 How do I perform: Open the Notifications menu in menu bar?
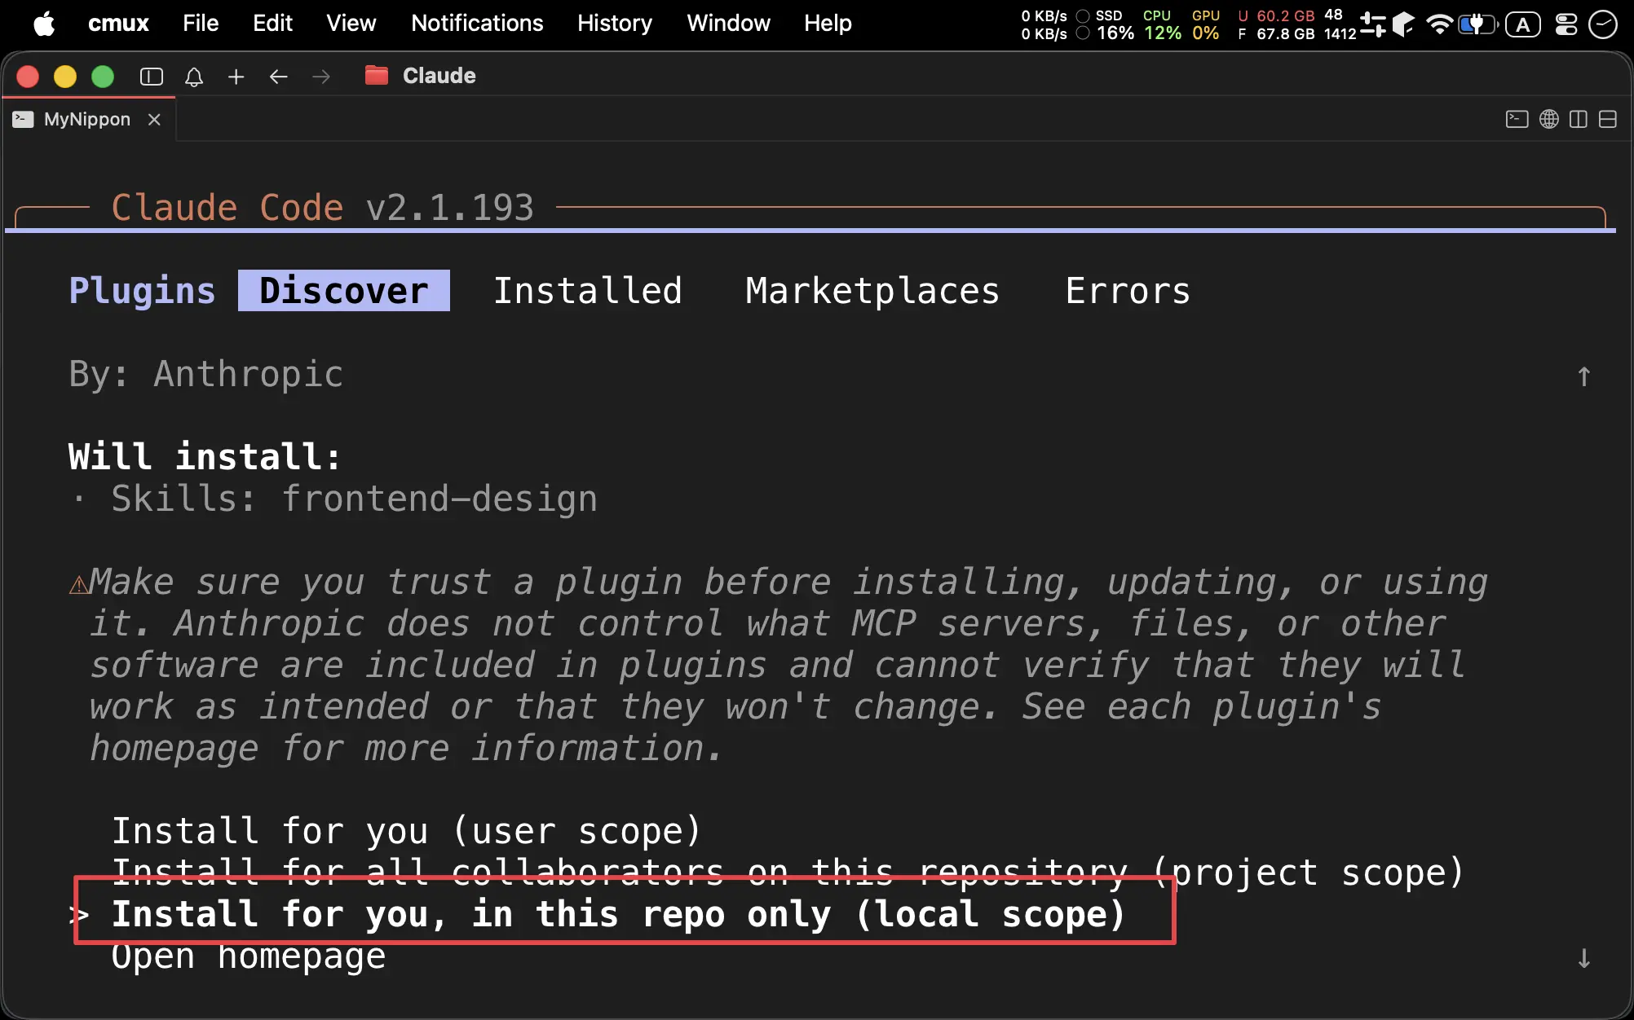(477, 23)
